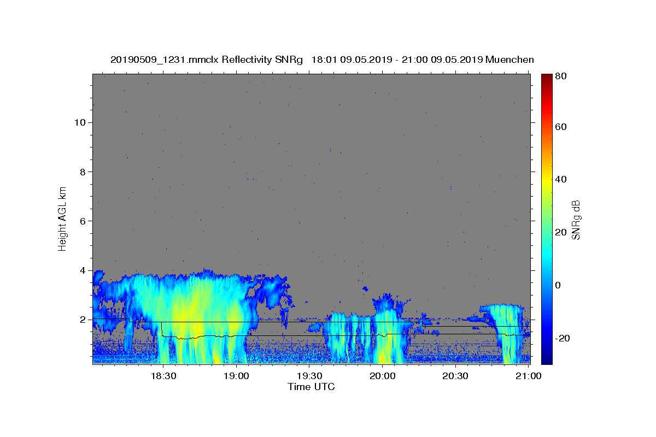Click the 20:30 time tick label
This screenshot has height=437, width=656.
tap(455, 376)
